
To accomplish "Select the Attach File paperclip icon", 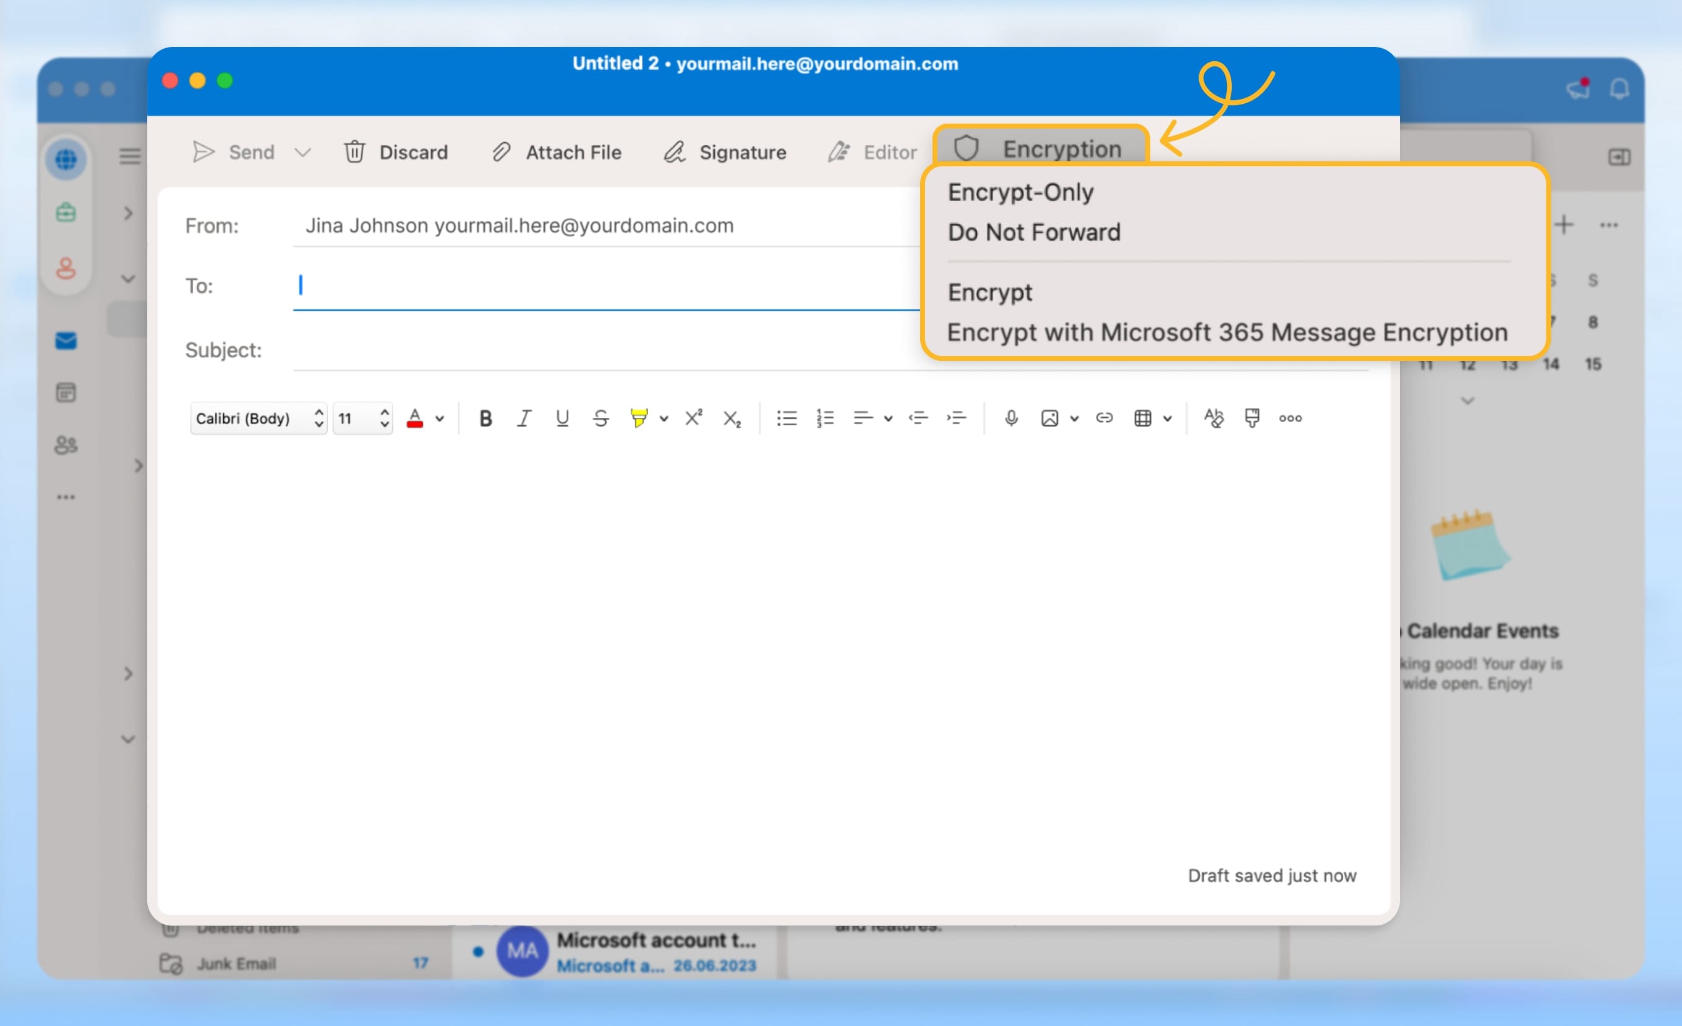I will coord(502,151).
